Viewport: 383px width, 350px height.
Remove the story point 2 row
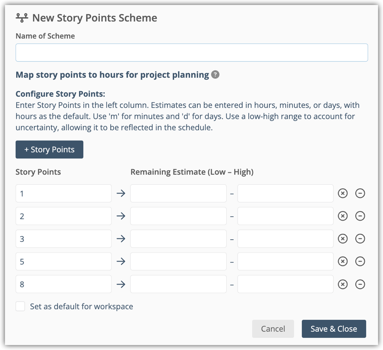(360, 216)
